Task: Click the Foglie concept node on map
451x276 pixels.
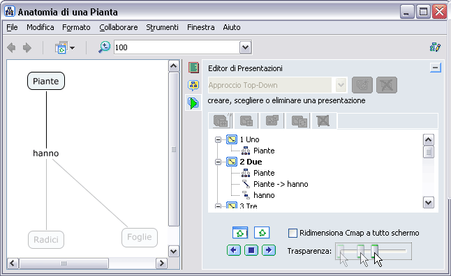Action: click(x=140, y=237)
